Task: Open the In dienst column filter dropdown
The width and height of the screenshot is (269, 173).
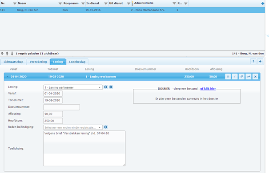Action: click(x=106, y=4)
